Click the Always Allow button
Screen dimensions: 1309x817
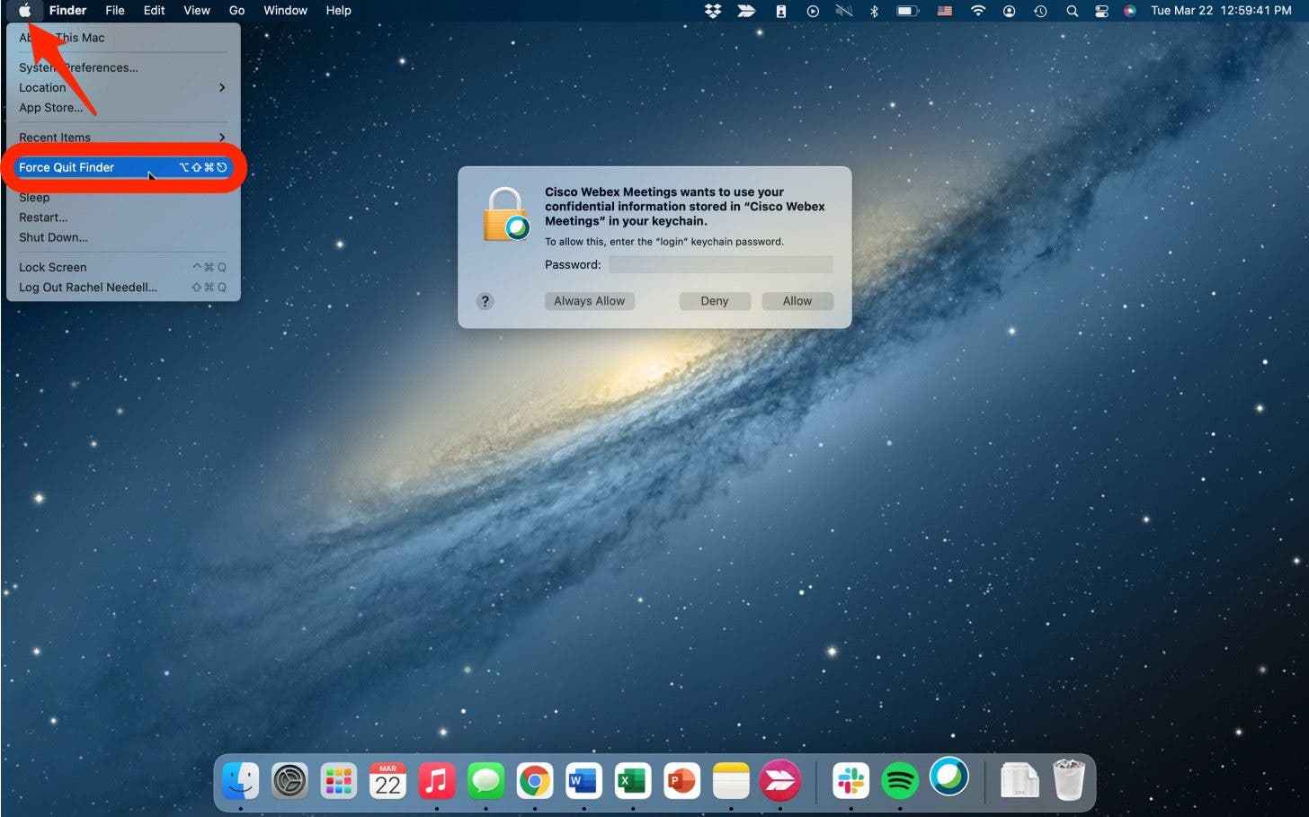tap(589, 301)
